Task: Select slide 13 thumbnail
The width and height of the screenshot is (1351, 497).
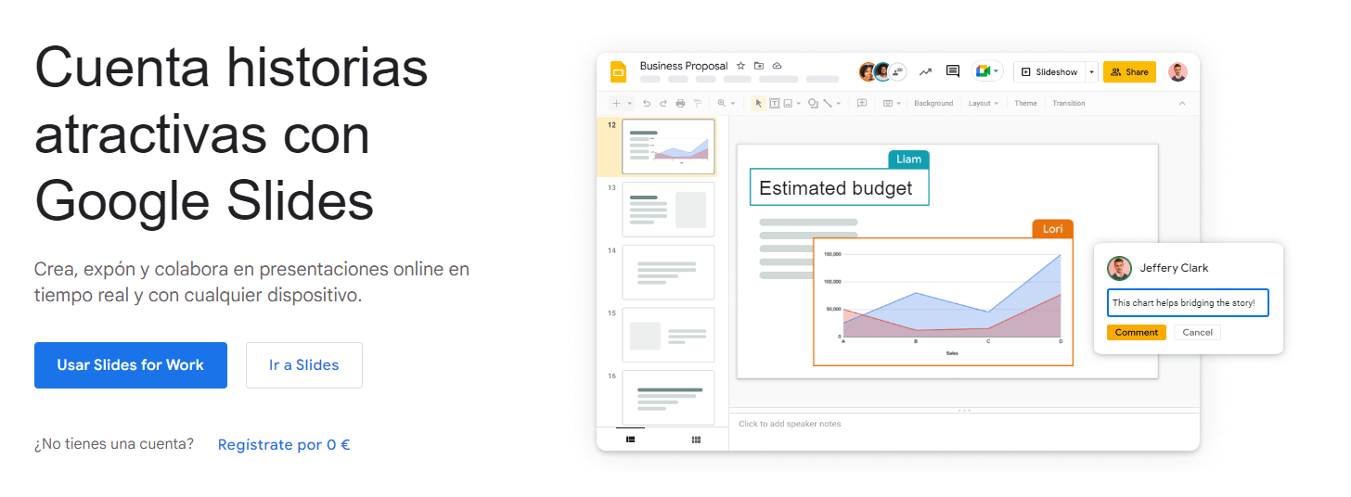Action: (668, 210)
